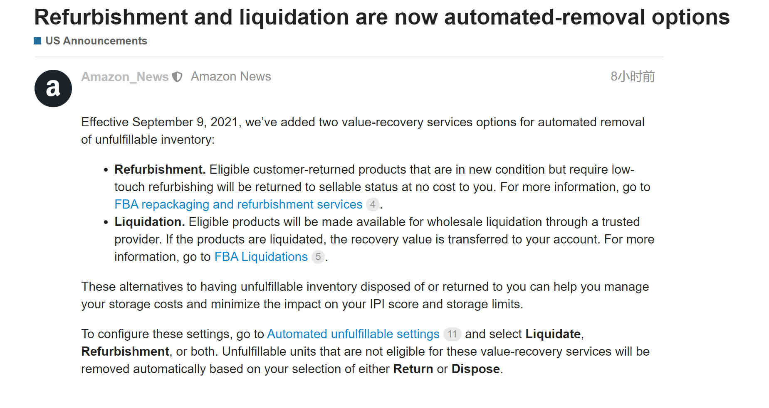Click the bold word Liquidate
The width and height of the screenshot is (769, 408).
pos(553,334)
